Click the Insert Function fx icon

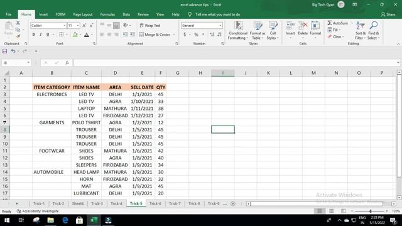(67, 63)
